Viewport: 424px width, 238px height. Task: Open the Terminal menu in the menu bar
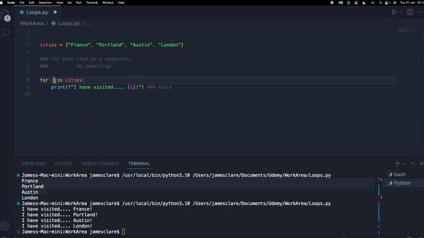tap(92, 3)
